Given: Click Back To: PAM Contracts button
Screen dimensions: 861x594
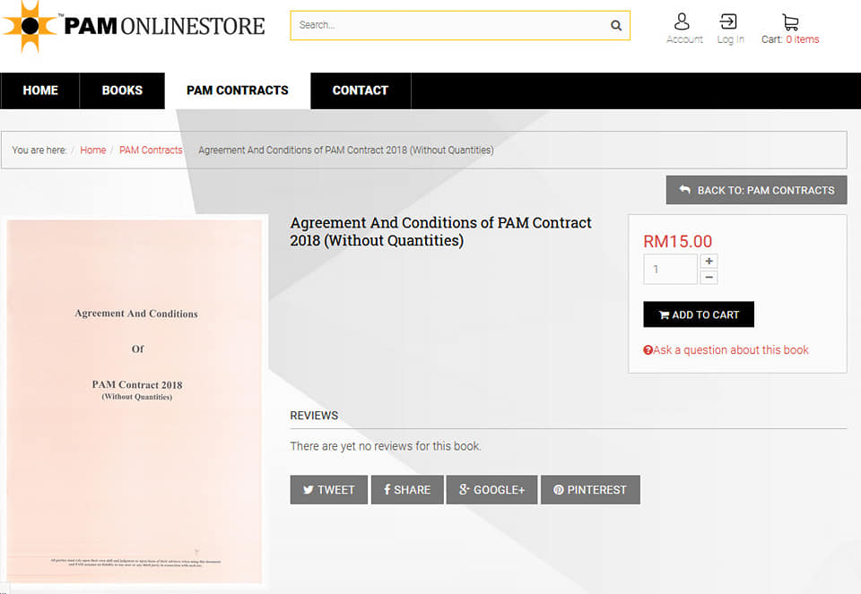Looking at the screenshot, I should tap(756, 190).
